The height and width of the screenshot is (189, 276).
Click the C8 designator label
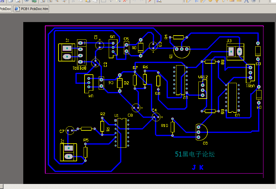point(130,115)
